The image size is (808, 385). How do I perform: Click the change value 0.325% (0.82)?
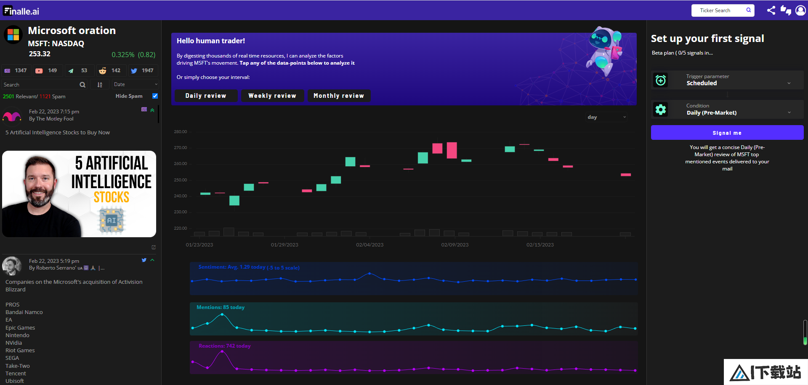133,55
